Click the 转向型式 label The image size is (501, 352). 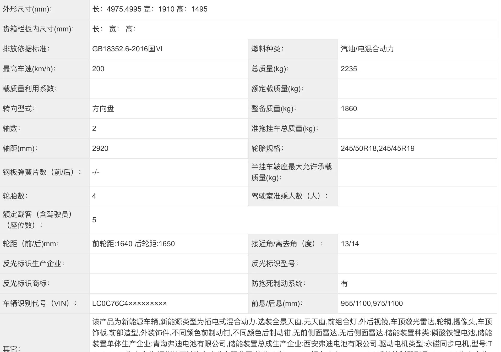coord(19,109)
